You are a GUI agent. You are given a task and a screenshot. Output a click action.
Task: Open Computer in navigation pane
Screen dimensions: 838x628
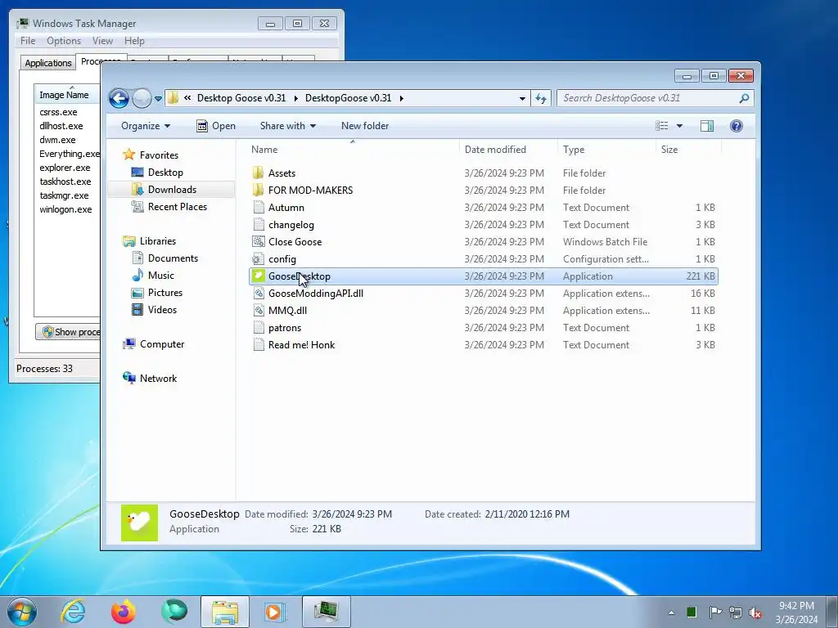tap(162, 344)
